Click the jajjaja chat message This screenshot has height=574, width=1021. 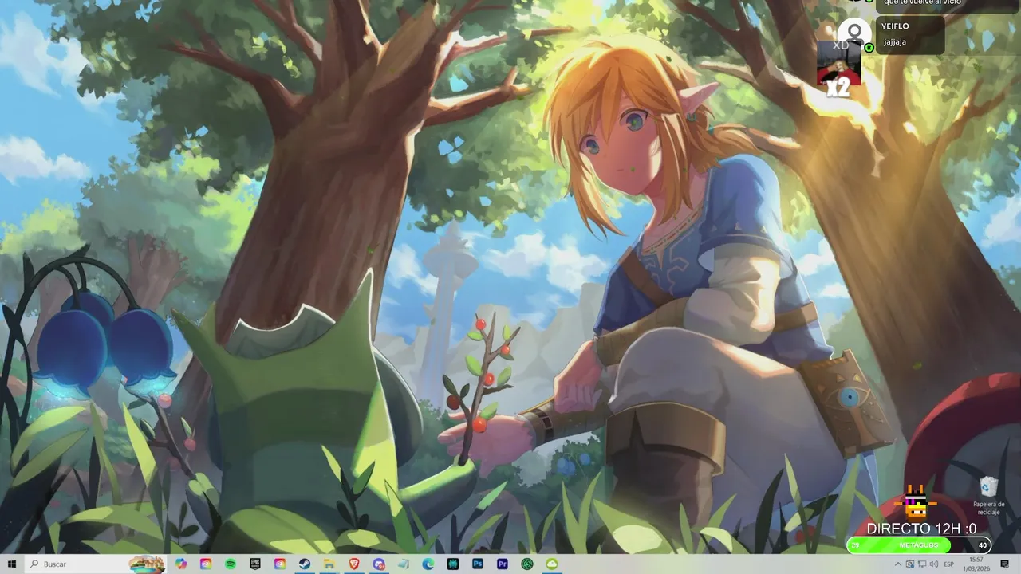pyautogui.click(x=895, y=42)
